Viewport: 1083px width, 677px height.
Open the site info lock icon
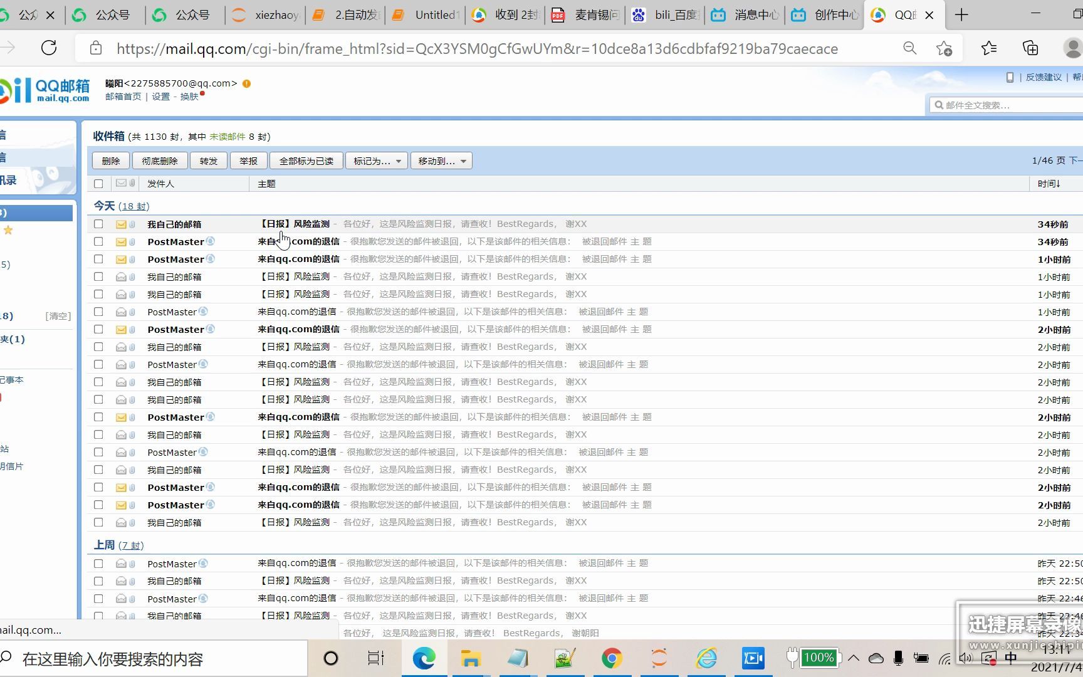(x=96, y=48)
